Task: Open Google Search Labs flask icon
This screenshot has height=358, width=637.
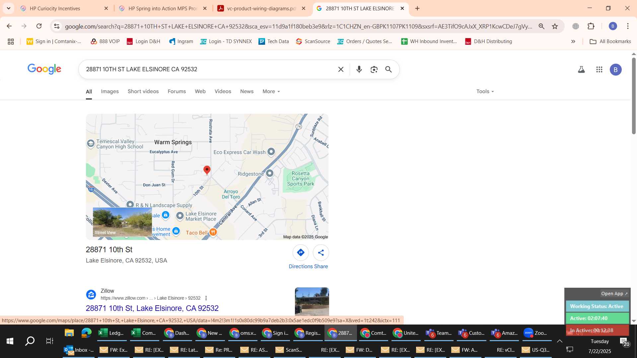Action: [x=581, y=70]
